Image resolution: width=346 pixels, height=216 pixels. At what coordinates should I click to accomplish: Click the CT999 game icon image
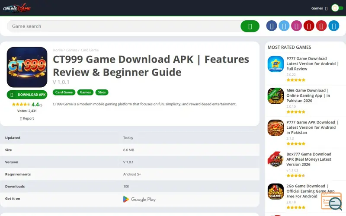pyautogui.click(x=27, y=67)
